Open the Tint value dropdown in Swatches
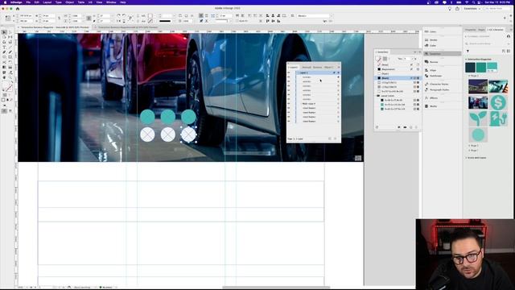Image resolution: width=515 pixels, height=290 pixels. (x=413, y=59)
